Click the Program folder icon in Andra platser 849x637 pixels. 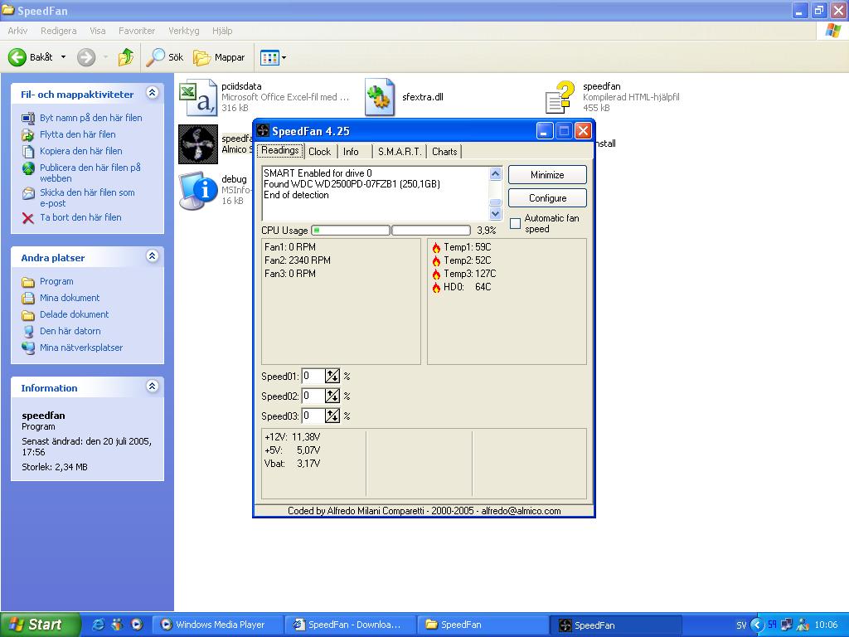point(28,282)
